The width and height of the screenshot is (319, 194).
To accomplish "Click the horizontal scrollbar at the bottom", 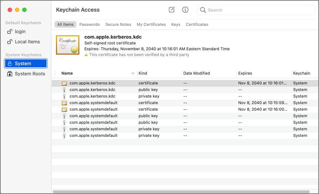I will pyautogui.click(x=181, y=192).
